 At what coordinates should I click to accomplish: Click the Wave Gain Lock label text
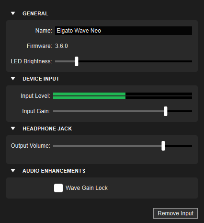[x=87, y=188]
